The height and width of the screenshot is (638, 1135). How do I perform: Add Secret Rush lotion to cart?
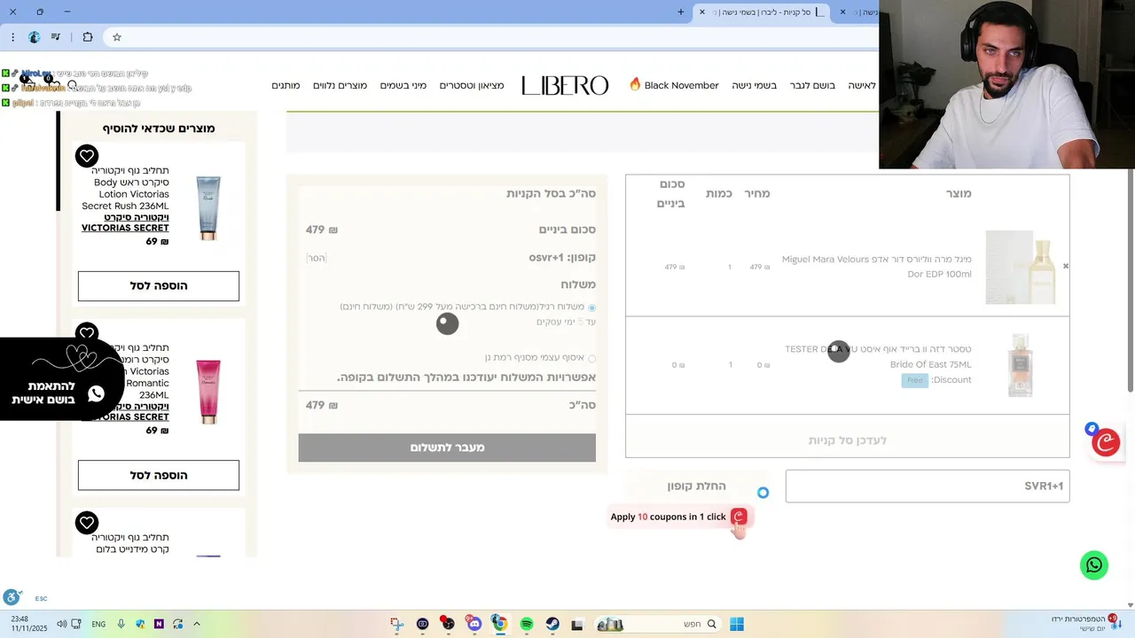[159, 286]
